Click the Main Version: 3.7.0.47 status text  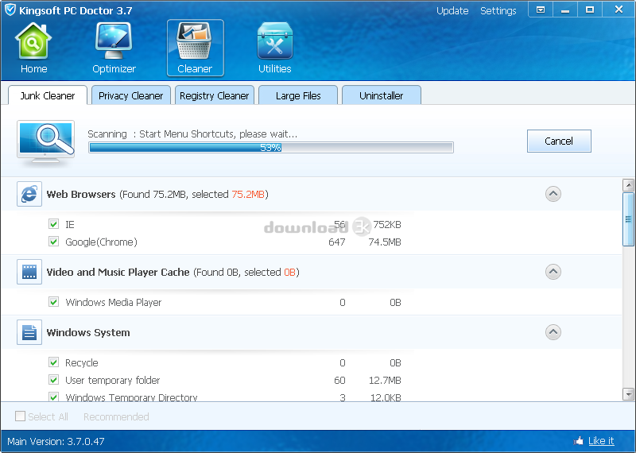click(x=56, y=441)
